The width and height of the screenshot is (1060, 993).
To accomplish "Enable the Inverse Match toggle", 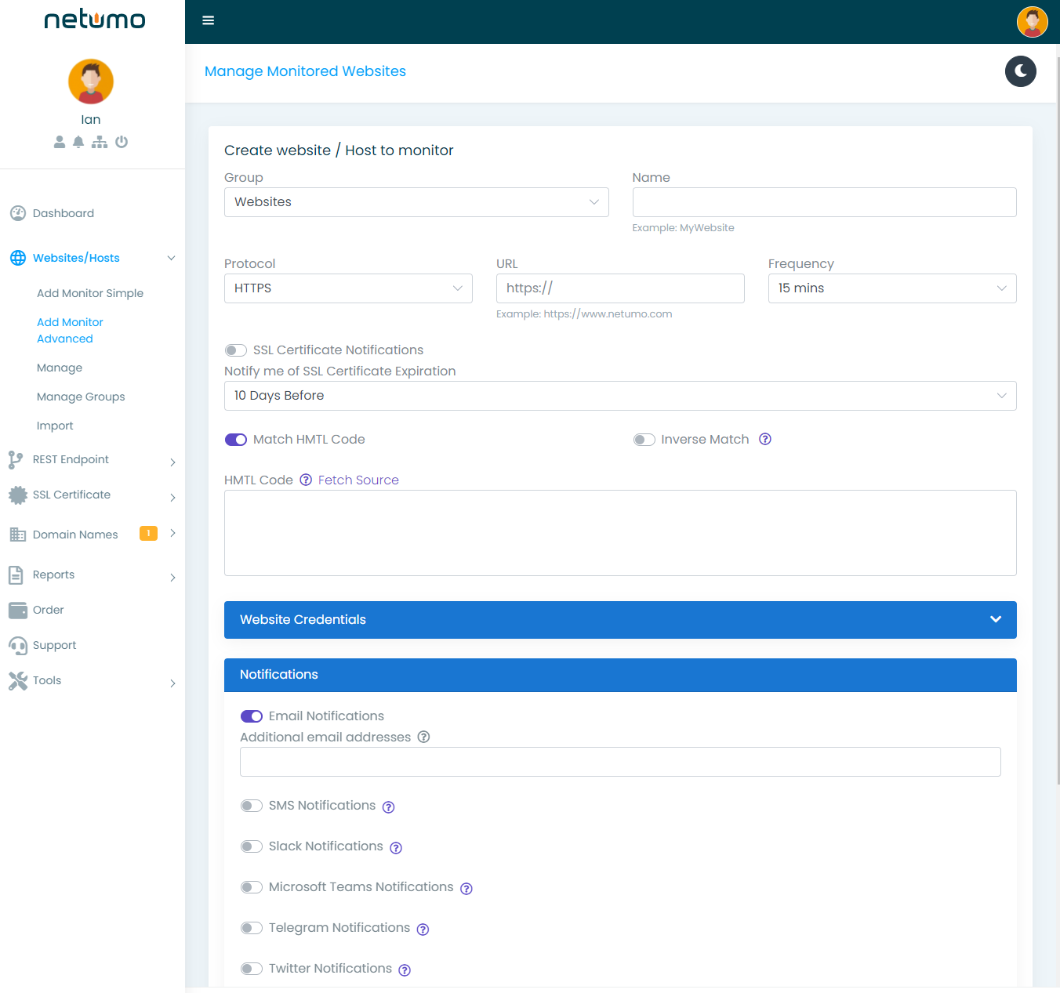I will [x=644, y=440].
